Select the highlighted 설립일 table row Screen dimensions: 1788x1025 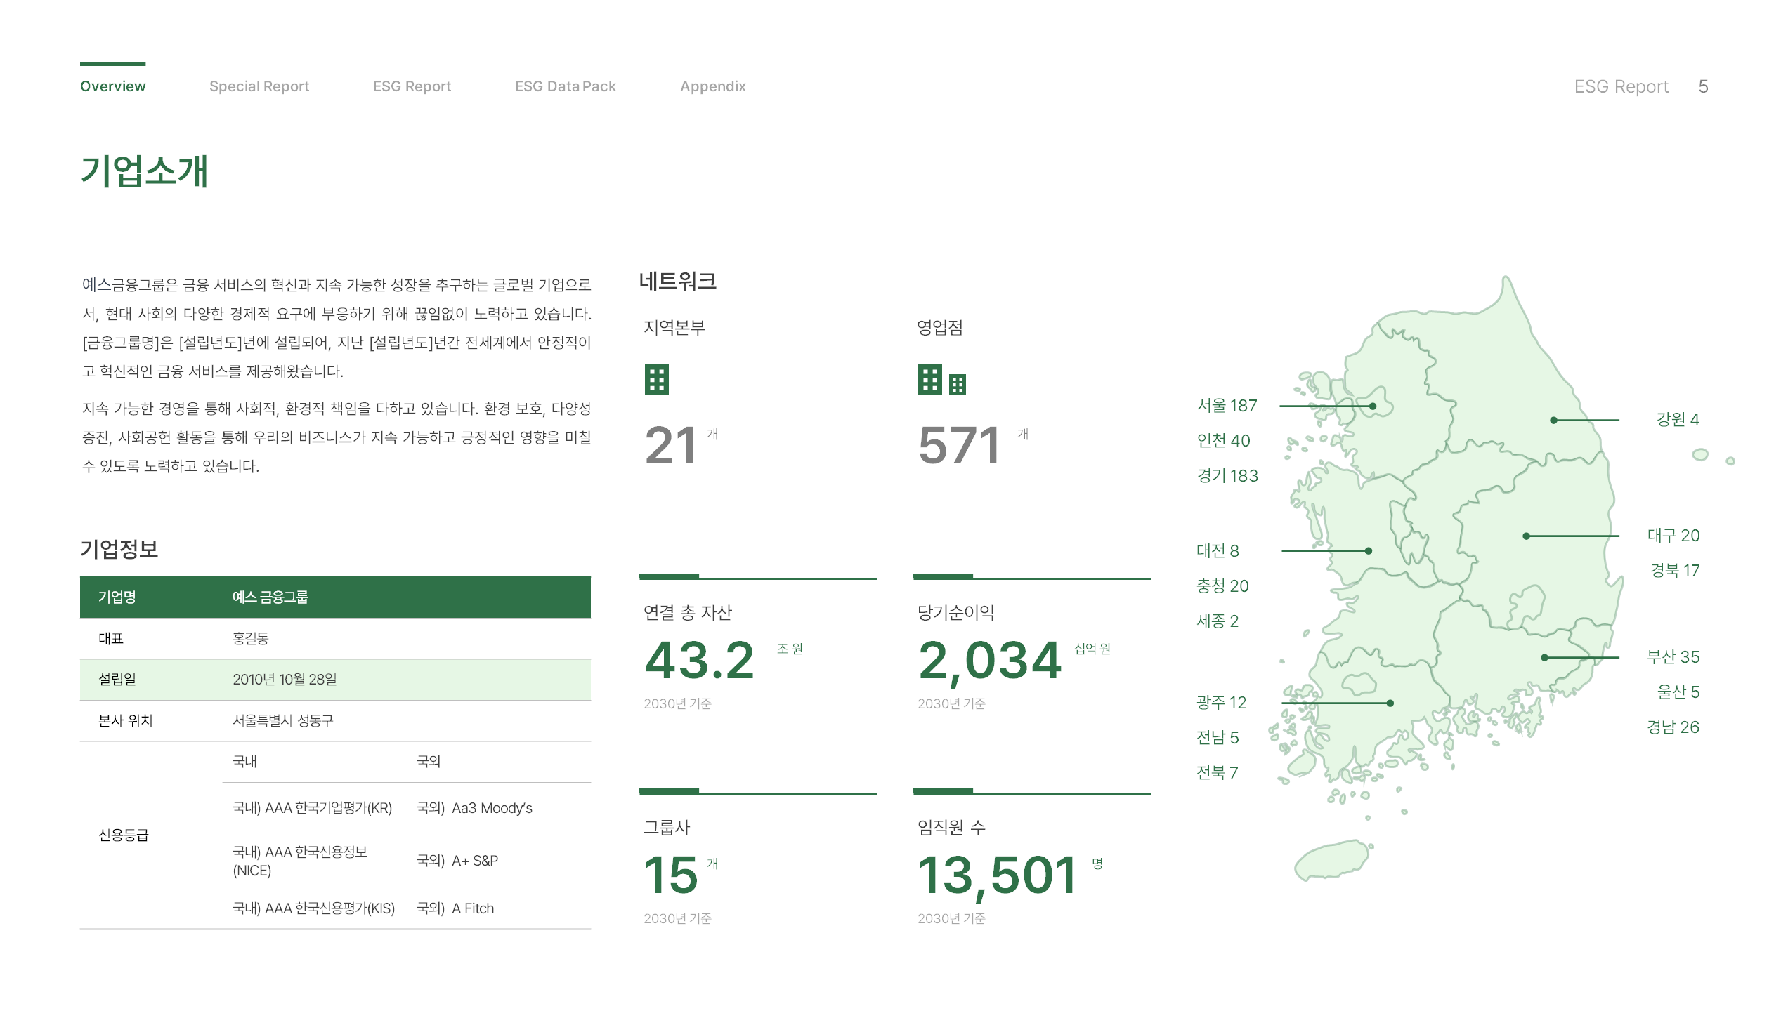point(335,680)
